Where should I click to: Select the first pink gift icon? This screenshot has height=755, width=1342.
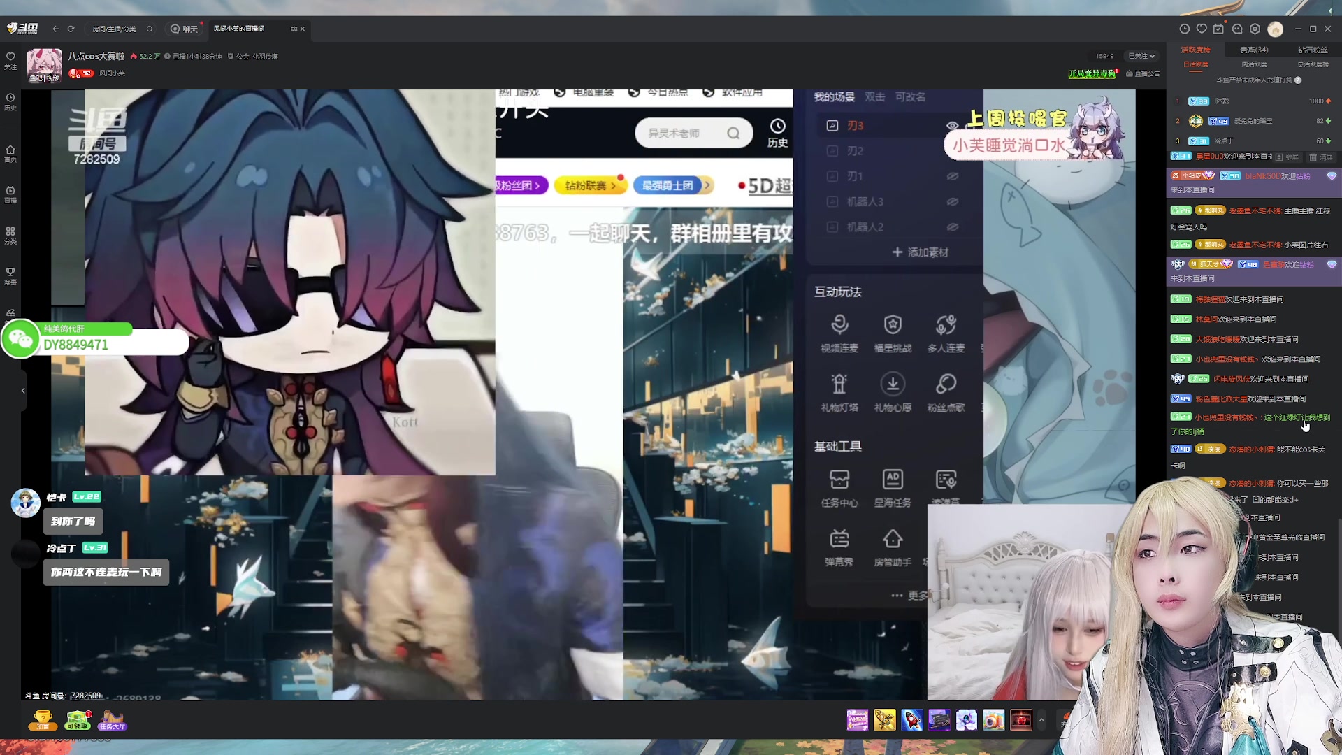coord(857,719)
